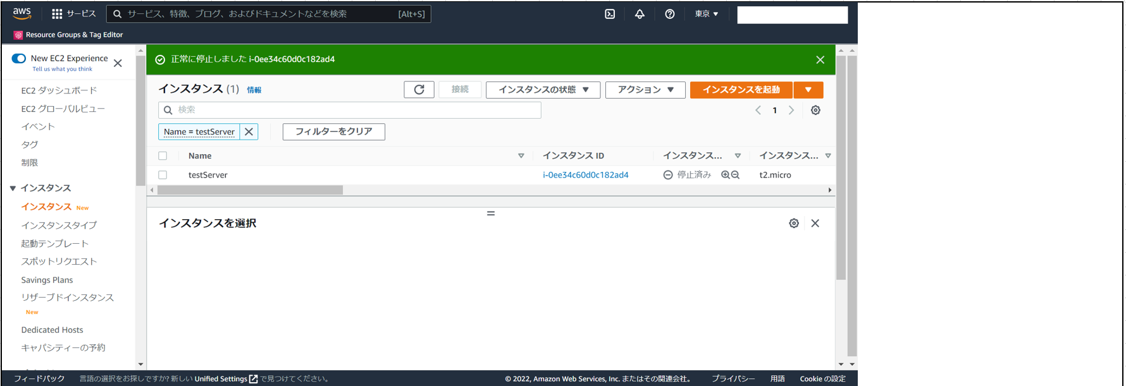The width and height of the screenshot is (1126, 386).
Task: Open Cookie settings in footer
Action: (x=822, y=379)
